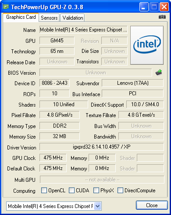Viewport: 171px width, 215px height.
Task: Click the Pixel Fillrate field 4.8 GPixel/s
Action: pyautogui.click(x=60, y=115)
